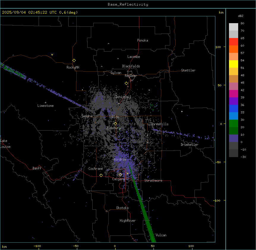The image size is (256, 250).
Task: Click the RockyMH label
Action: (73, 67)
